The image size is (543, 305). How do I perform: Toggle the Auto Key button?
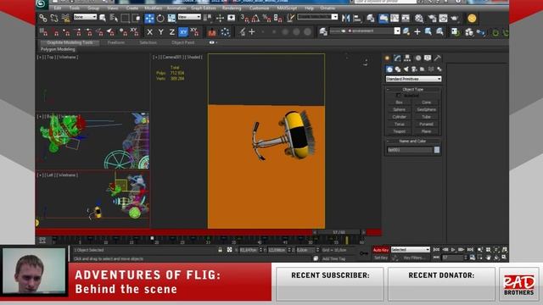click(x=381, y=250)
